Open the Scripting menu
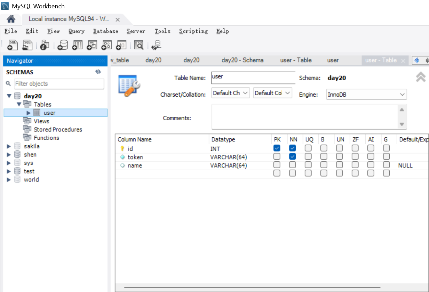The height and width of the screenshot is (292, 429). coord(193,31)
